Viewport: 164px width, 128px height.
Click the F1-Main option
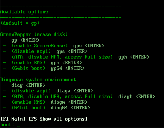click(x=13, y=119)
